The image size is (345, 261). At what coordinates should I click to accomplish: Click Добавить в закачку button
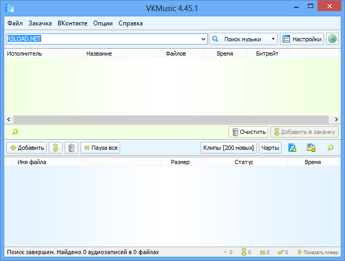click(304, 132)
